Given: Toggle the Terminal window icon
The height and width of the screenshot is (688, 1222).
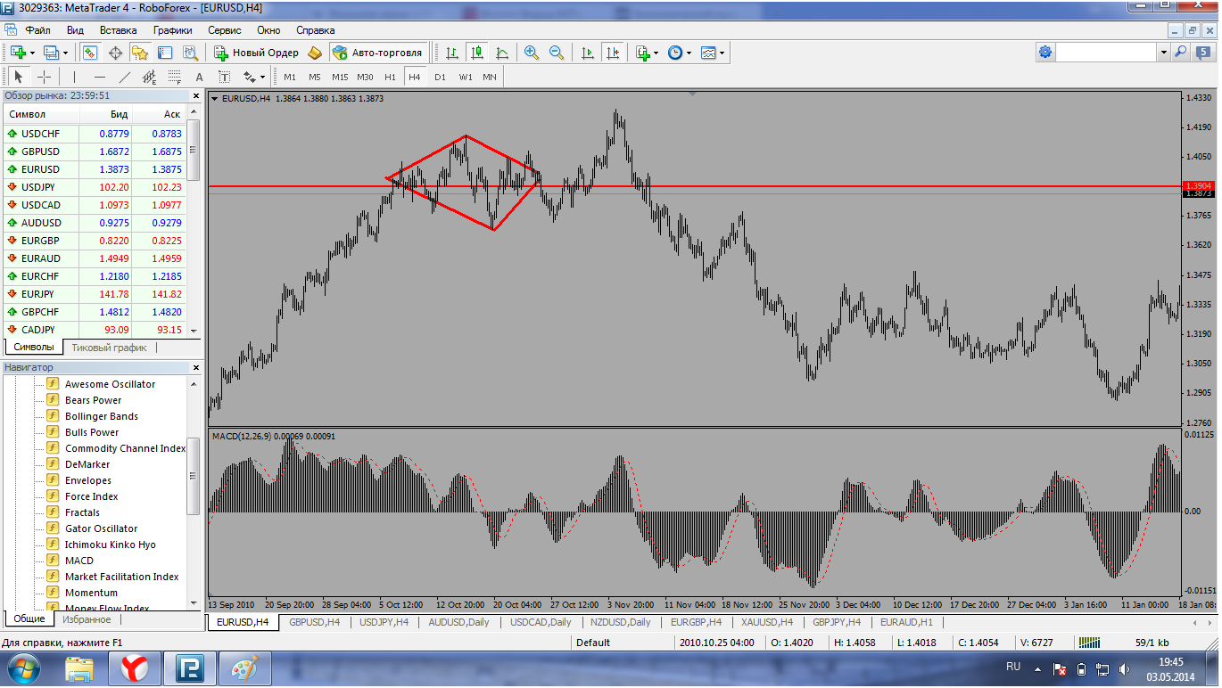Looking at the screenshot, I should [165, 53].
